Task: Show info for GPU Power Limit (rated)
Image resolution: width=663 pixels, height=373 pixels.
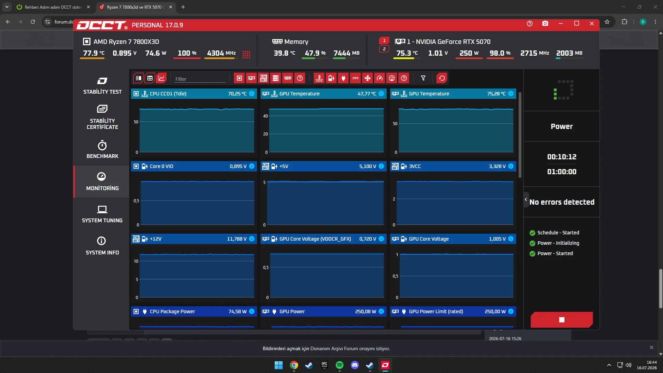Action: [x=511, y=311]
